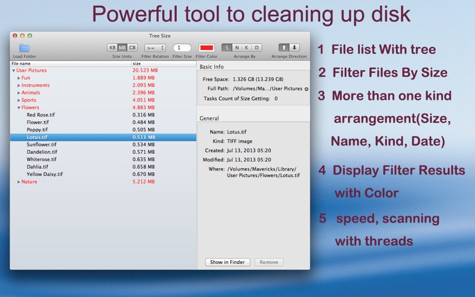
Task: Set ascending arrange direction arrow
Action: coord(284,48)
